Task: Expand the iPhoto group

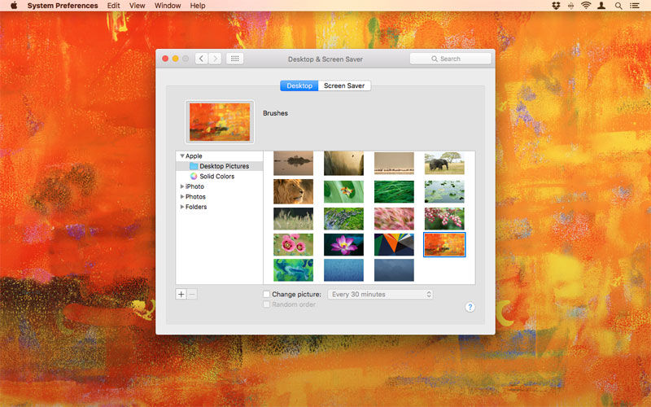Action: click(x=181, y=186)
